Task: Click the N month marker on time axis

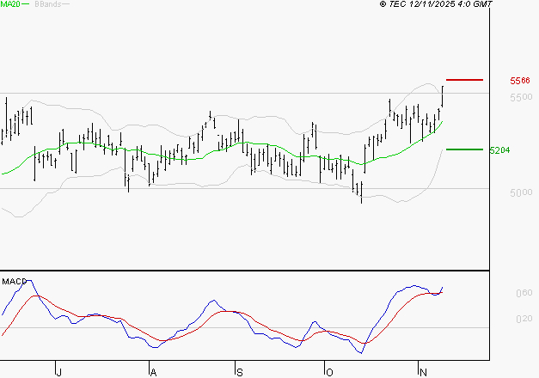Action: 423,373
